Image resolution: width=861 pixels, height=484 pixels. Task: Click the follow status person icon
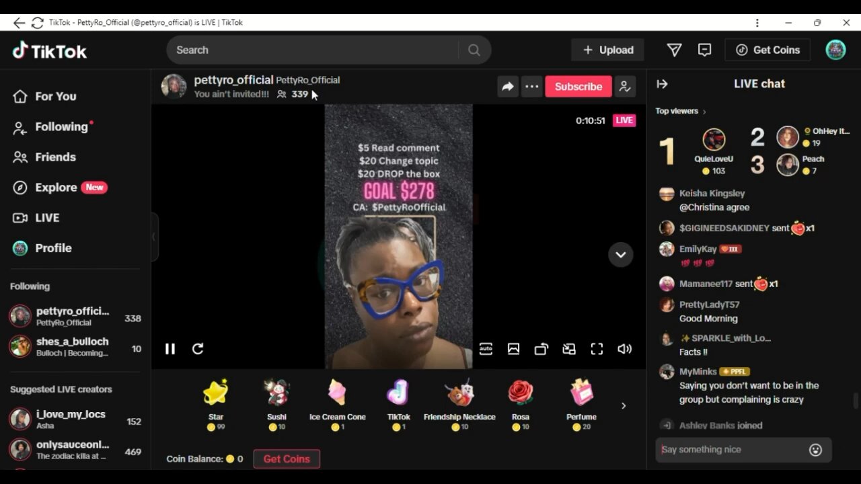click(x=625, y=86)
